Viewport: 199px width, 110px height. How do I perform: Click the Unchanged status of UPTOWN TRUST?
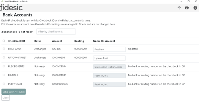click(40, 58)
